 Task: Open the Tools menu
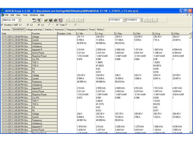click(25, 15)
